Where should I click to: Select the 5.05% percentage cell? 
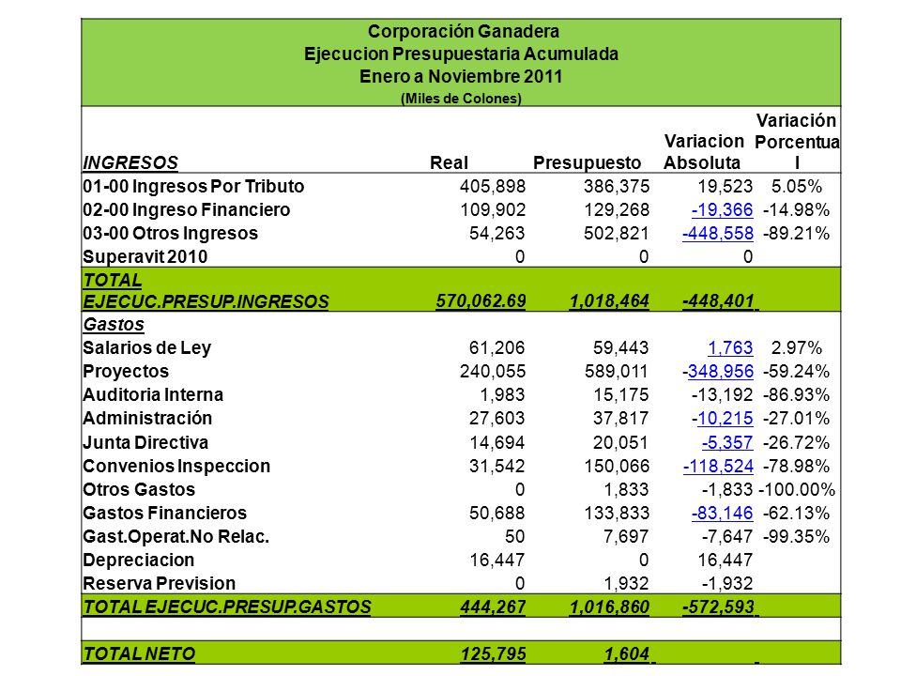click(797, 186)
